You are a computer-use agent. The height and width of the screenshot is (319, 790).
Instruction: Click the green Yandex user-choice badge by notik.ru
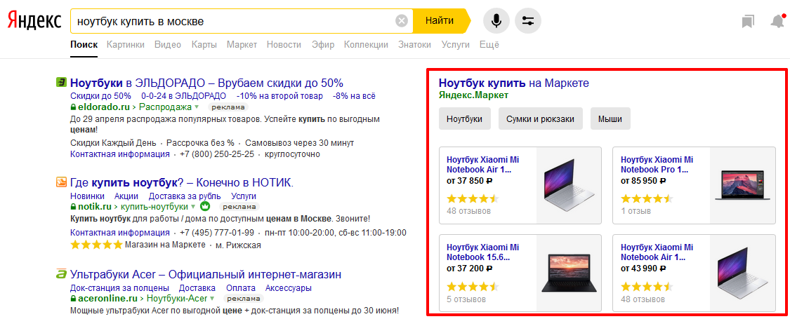(205, 206)
